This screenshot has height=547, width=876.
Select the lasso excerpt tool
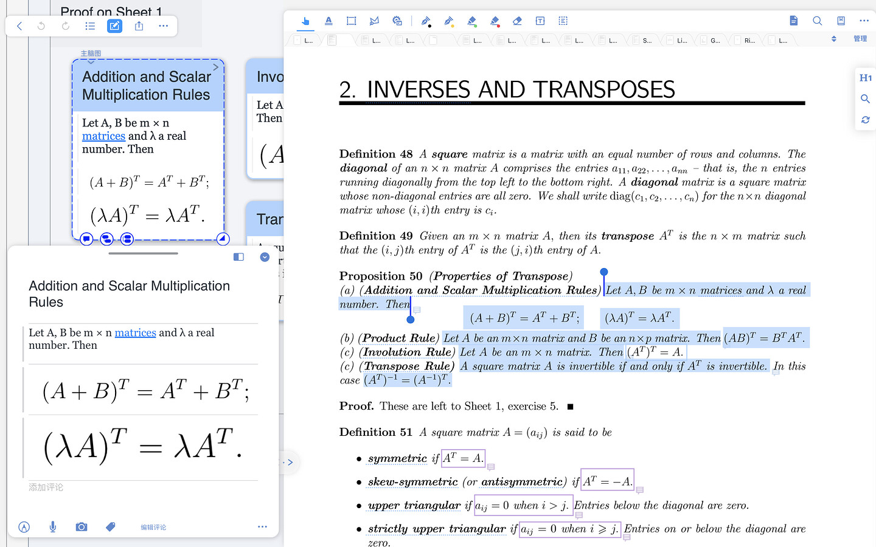[374, 21]
